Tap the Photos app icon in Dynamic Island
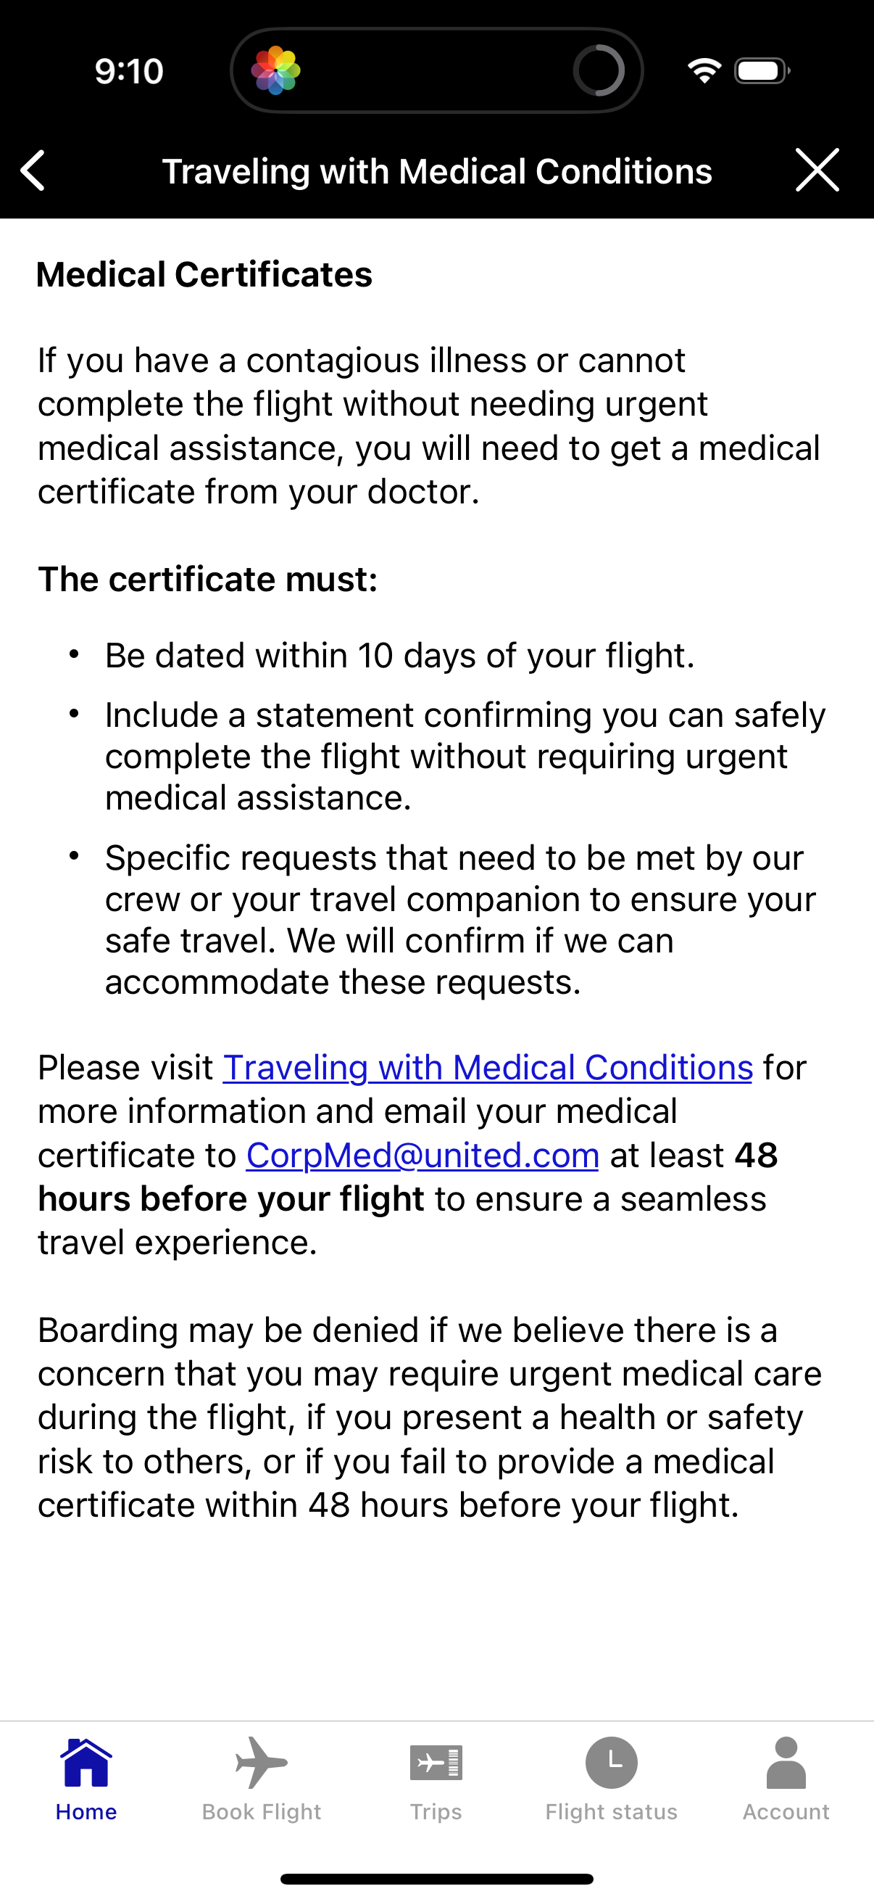Image resolution: width=874 pixels, height=1902 pixels. coord(276,71)
